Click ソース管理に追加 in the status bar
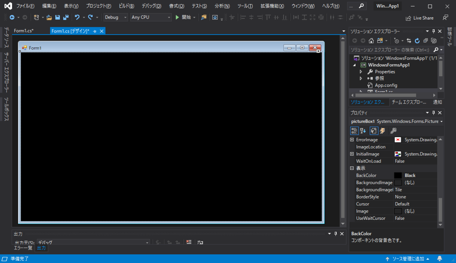 point(409,258)
